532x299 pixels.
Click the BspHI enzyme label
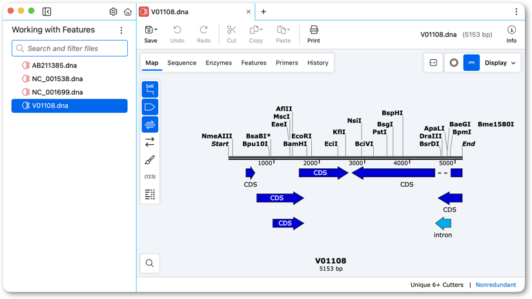[x=392, y=113]
